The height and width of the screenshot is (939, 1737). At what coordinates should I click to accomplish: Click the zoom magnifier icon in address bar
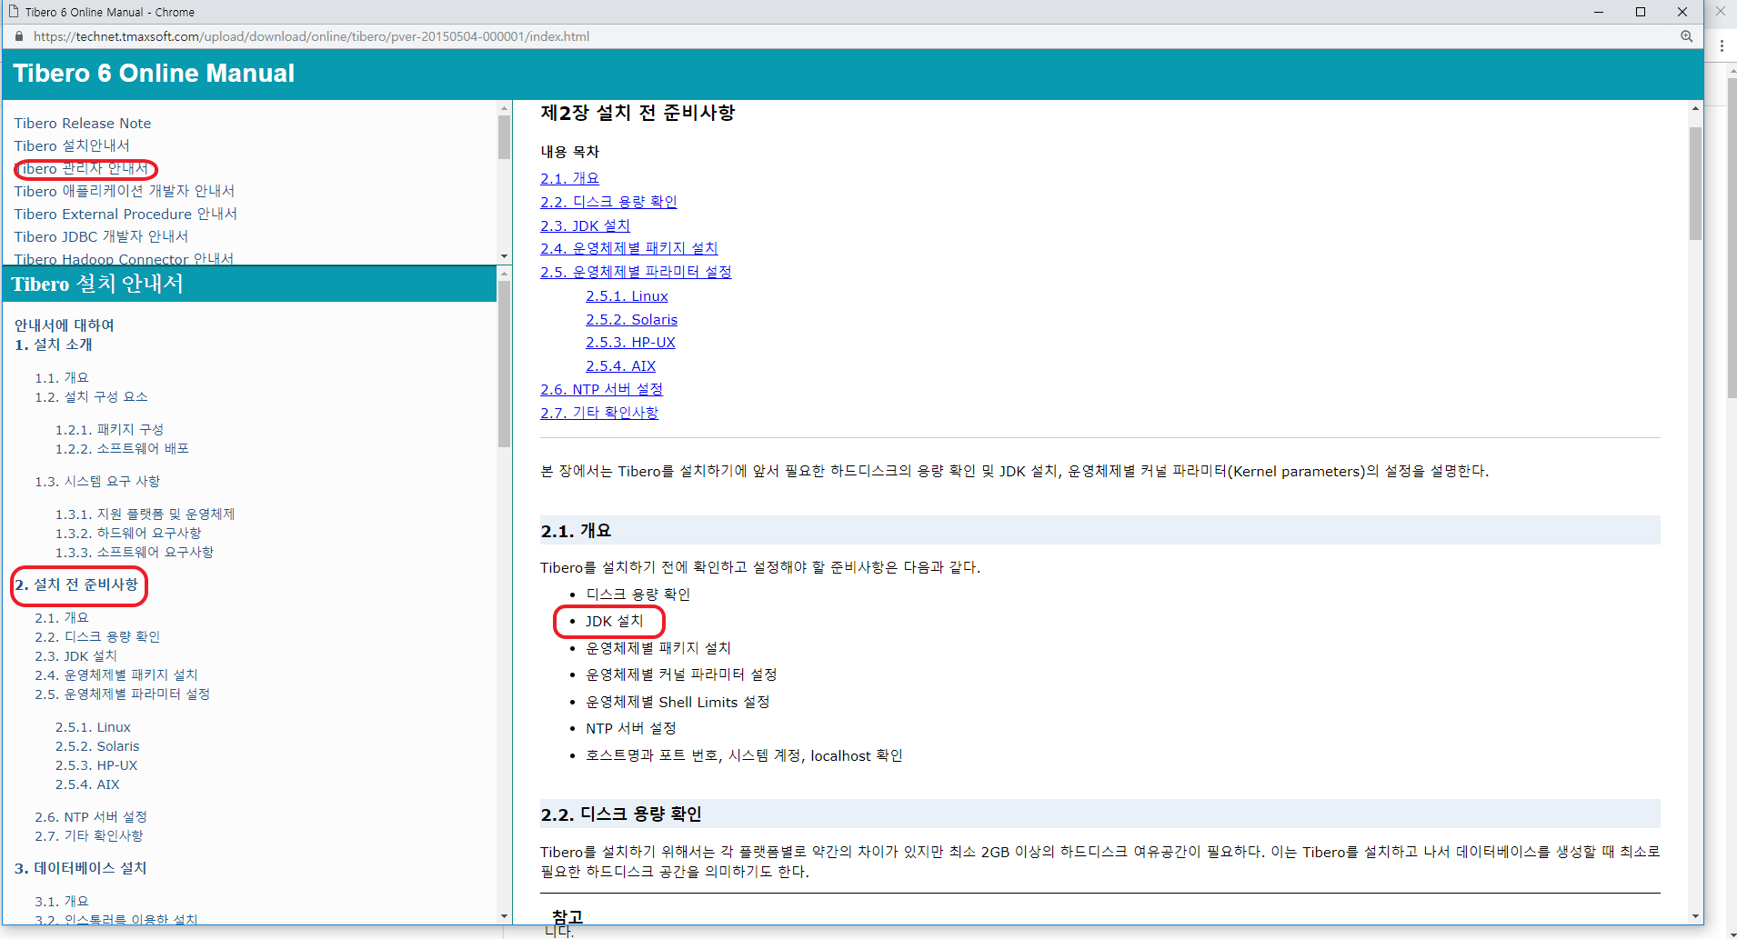[x=1686, y=36]
